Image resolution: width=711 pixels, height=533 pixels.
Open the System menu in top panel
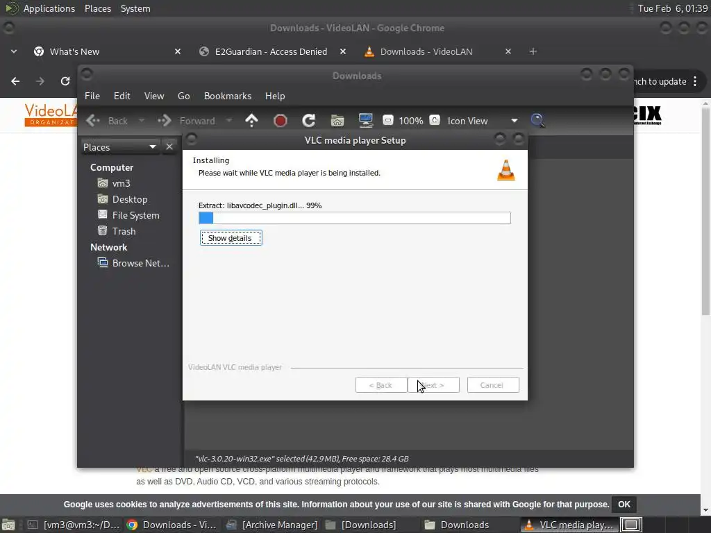click(x=135, y=8)
